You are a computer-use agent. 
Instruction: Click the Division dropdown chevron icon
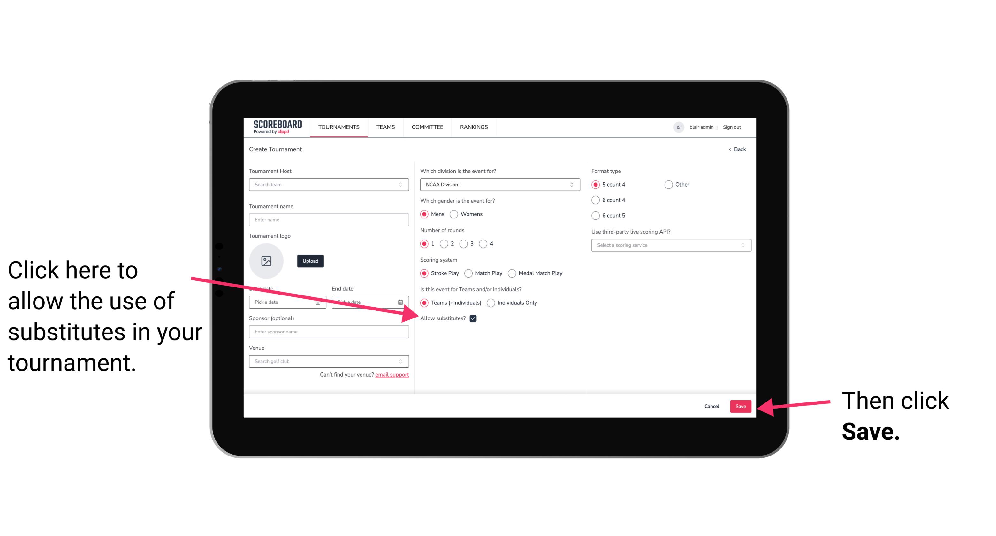(x=573, y=184)
